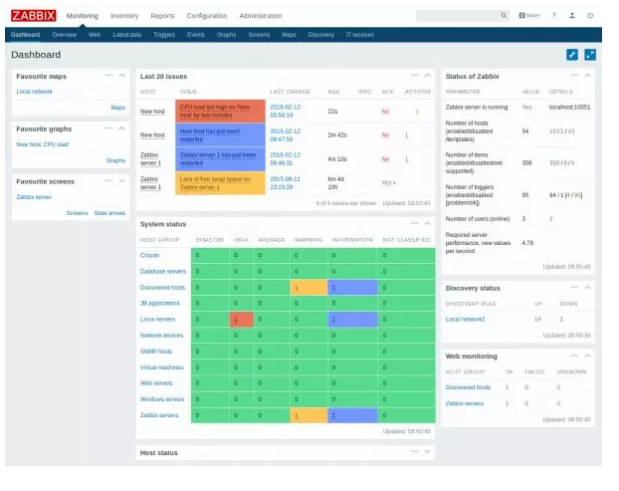Switch to the Triggers submenu tab
The image size is (619, 491).
tap(164, 35)
